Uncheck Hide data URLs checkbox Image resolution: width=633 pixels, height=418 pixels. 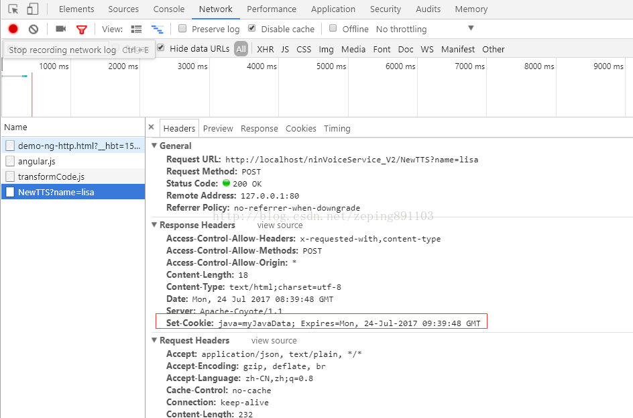[x=161, y=48]
